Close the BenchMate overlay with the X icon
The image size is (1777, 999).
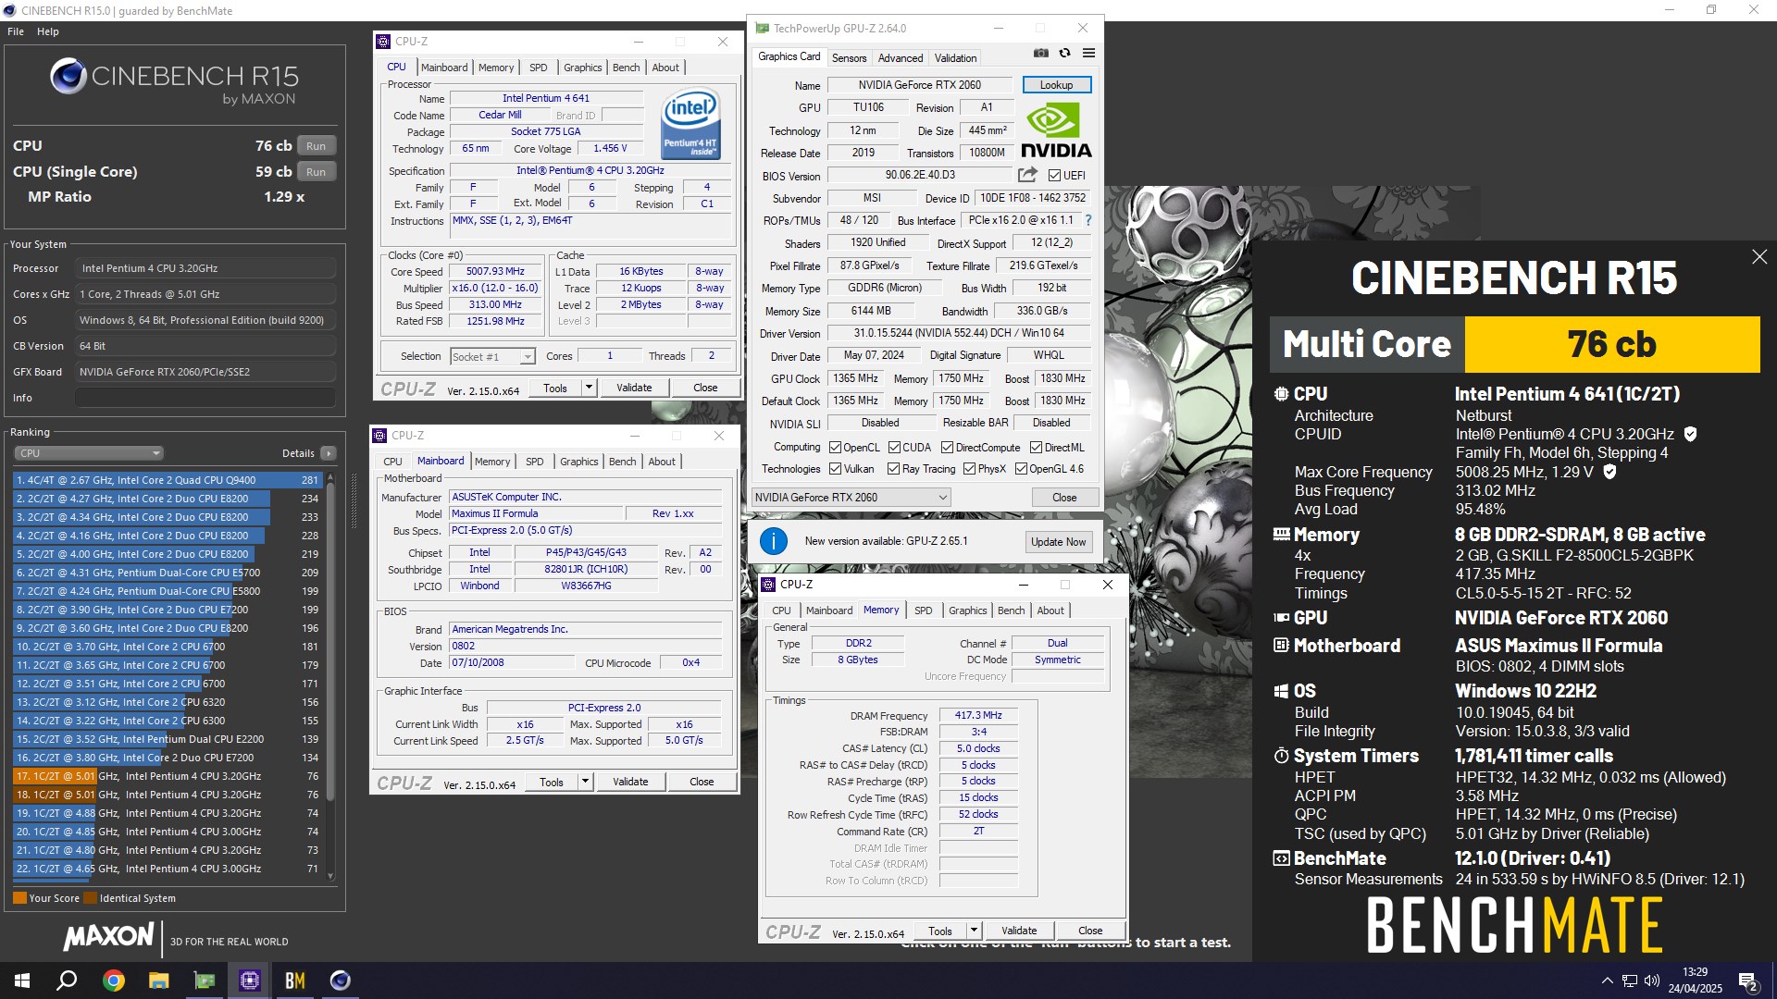1759,257
